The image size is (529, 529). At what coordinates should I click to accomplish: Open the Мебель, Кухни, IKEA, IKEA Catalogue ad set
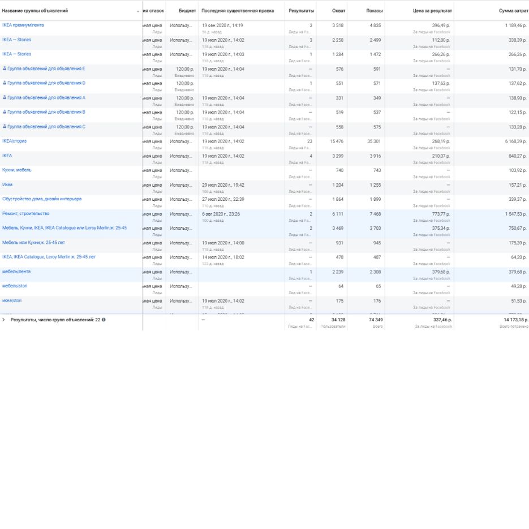pos(64,228)
